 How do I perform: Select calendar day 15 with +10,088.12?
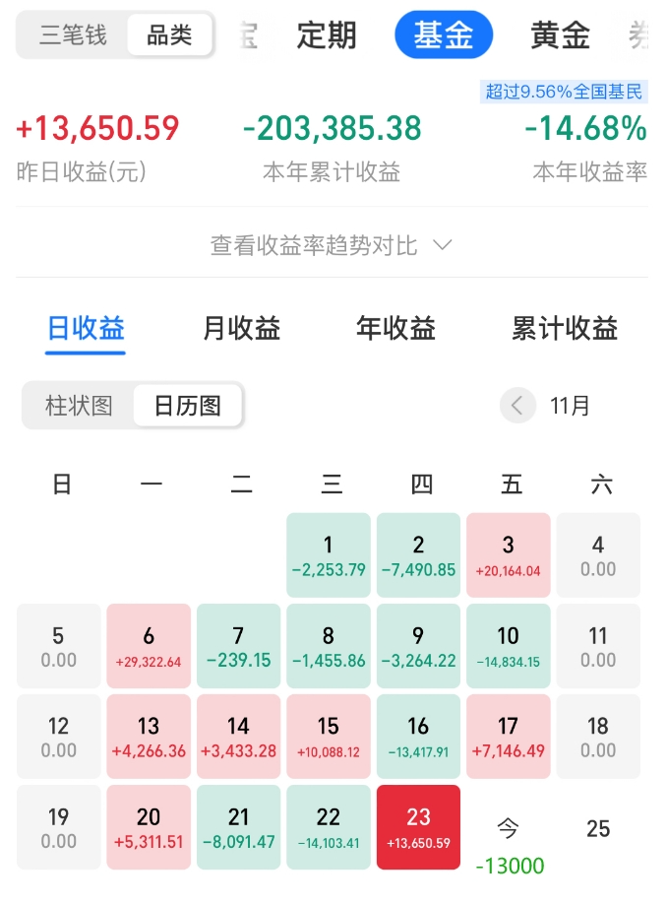pyautogui.click(x=329, y=737)
